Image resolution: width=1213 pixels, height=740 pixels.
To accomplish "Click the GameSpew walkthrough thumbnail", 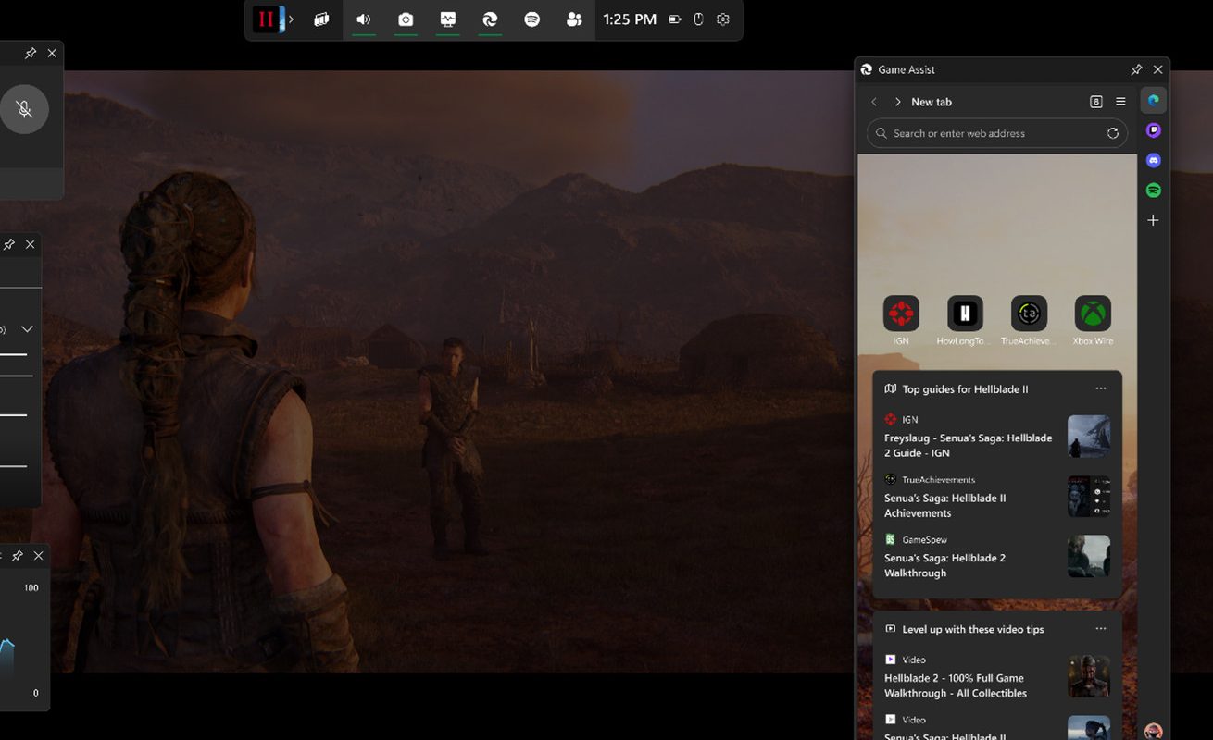I will coord(1089,556).
